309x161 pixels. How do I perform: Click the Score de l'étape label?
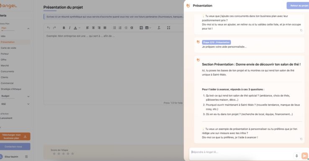pyautogui.click(x=59, y=150)
